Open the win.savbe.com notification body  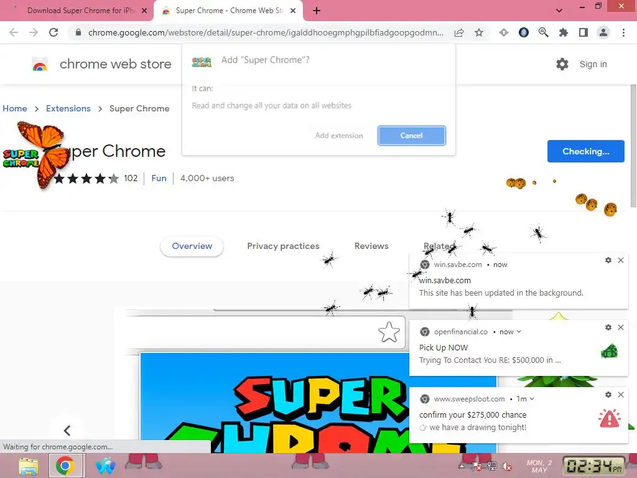pyautogui.click(x=518, y=281)
